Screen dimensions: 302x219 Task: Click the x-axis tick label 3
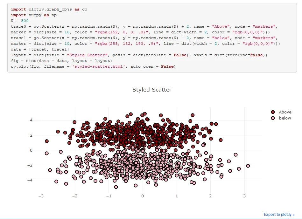point(244,196)
